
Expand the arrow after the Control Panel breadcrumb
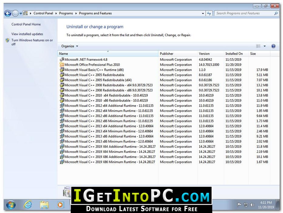[56, 13]
